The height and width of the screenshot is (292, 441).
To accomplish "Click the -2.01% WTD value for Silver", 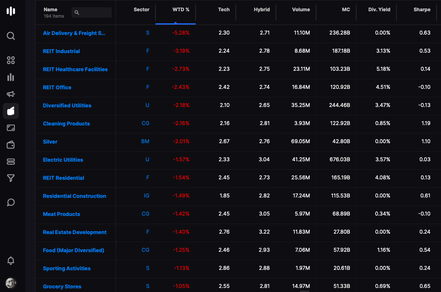I will pos(181,141).
